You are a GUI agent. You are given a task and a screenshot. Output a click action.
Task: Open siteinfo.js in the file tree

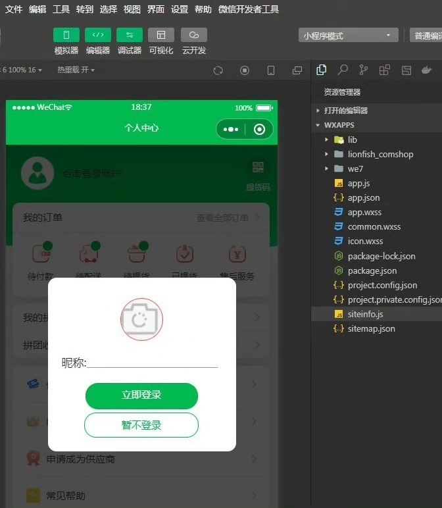[x=365, y=314]
